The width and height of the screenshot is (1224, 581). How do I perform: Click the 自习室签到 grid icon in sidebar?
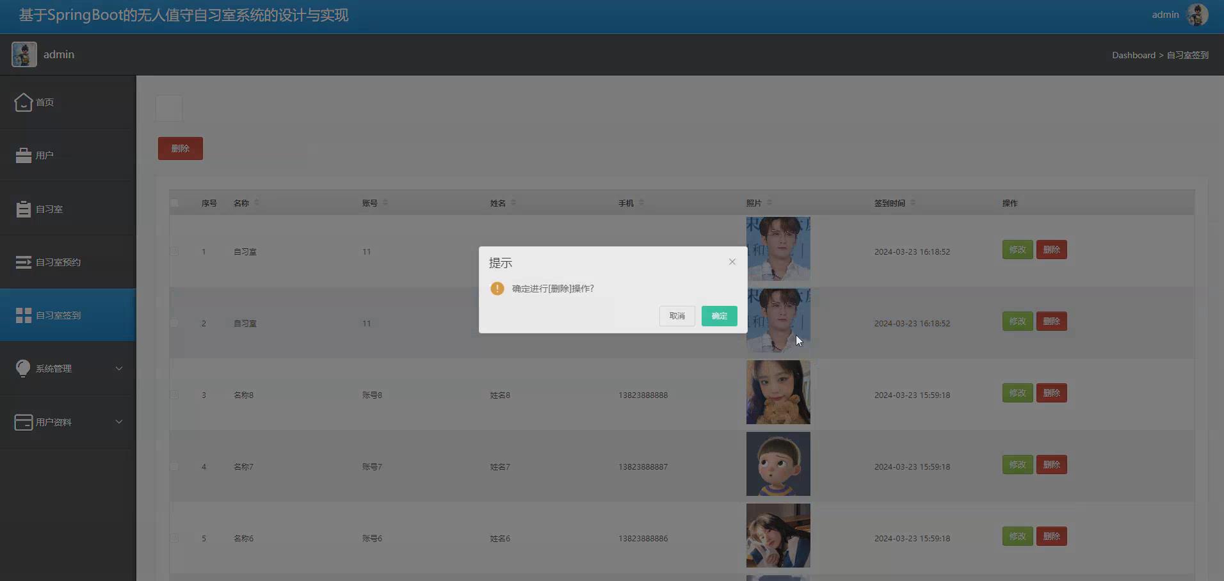pos(24,315)
